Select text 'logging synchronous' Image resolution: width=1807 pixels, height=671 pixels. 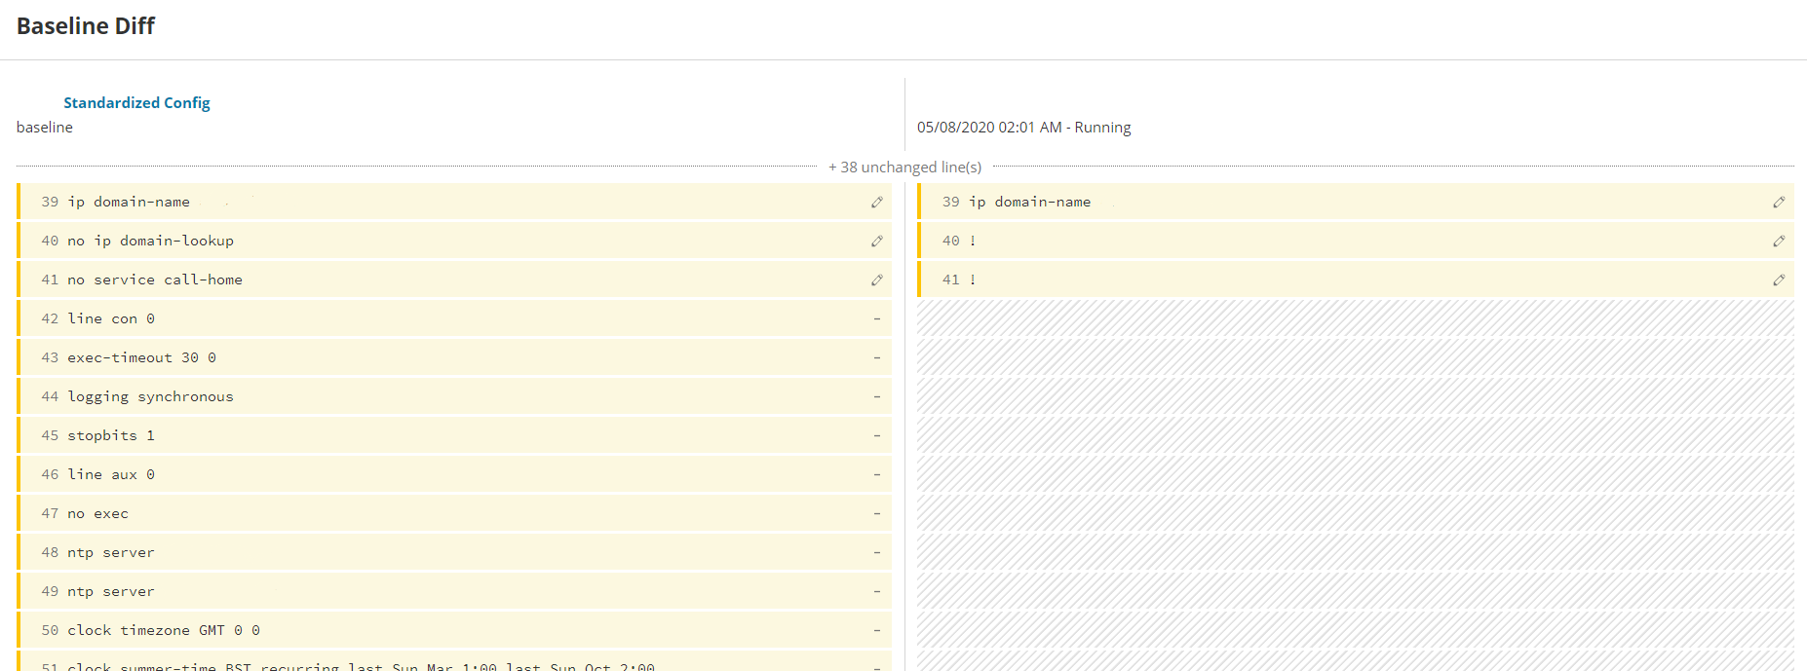tap(151, 396)
